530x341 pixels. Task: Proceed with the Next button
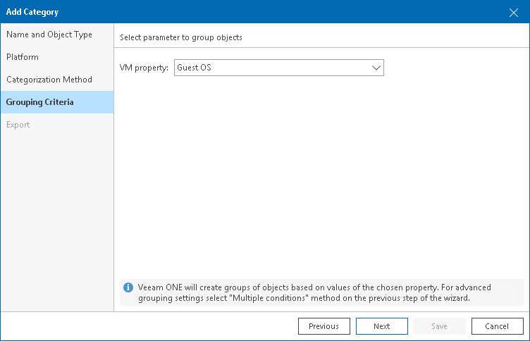point(382,326)
